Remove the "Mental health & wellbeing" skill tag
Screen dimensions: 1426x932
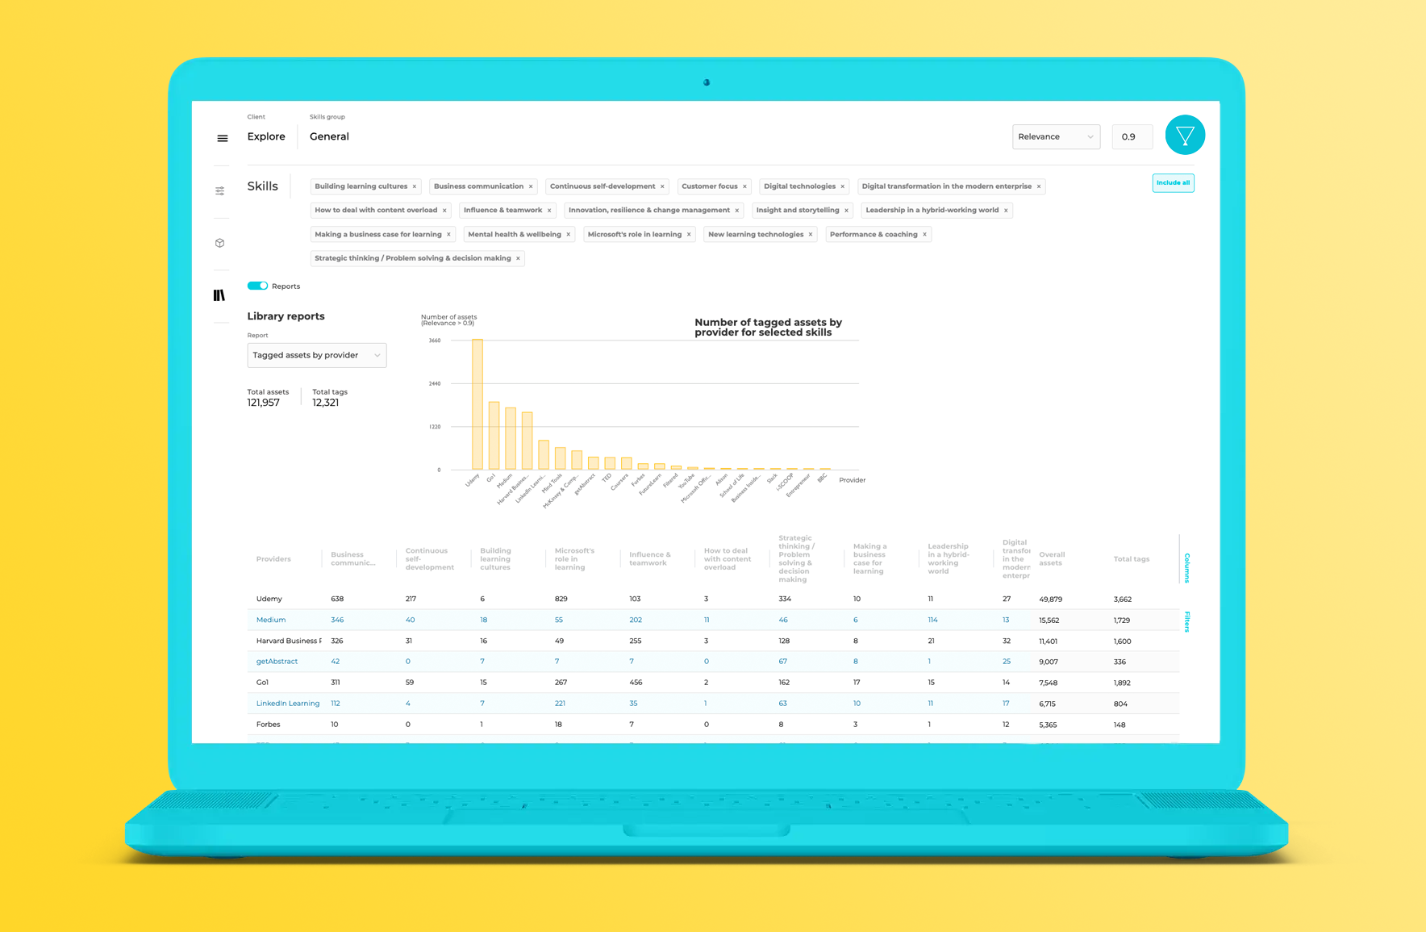coord(569,234)
